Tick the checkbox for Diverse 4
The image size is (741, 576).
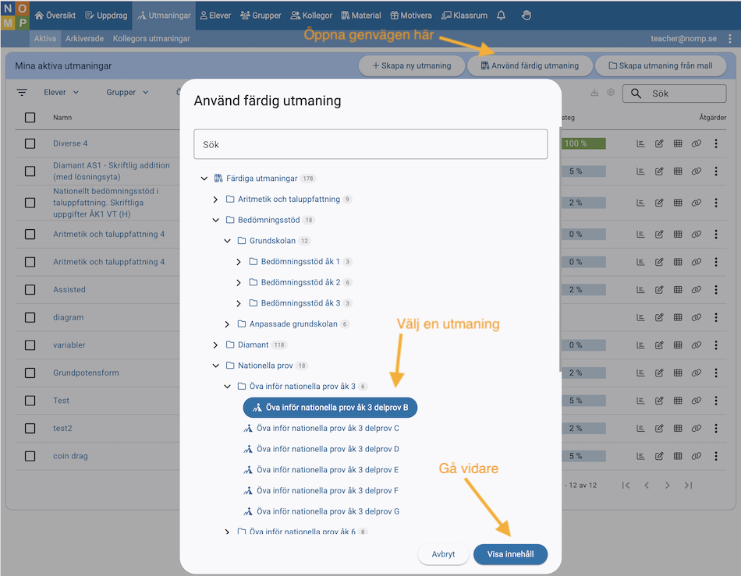pos(30,143)
